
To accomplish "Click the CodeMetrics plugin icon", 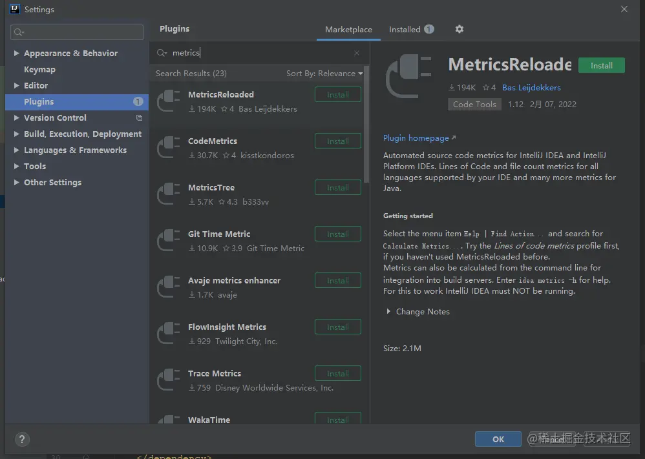I will tap(169, 148).
